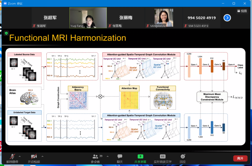Select 张丽梅 participant tile
This screenshot has width=252, height=166.
click(126, 18)
